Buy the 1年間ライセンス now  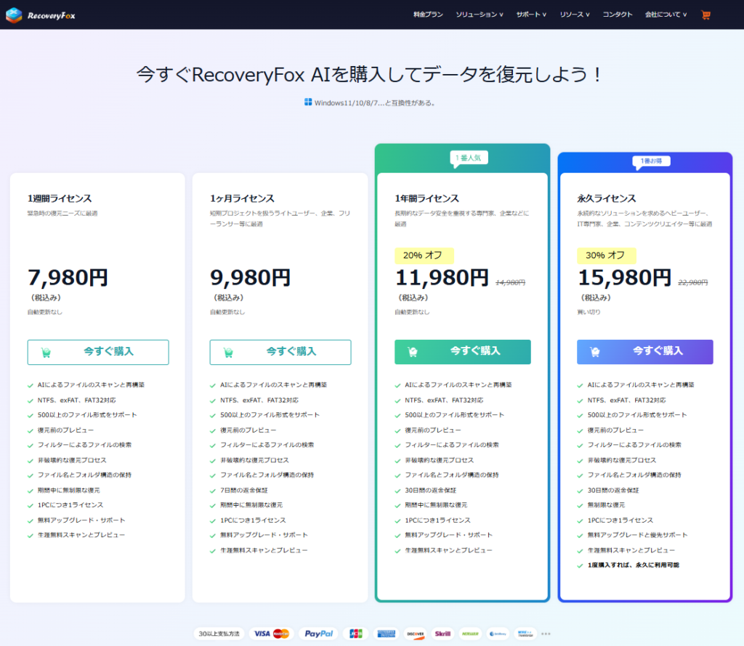(x=463, y=352)
